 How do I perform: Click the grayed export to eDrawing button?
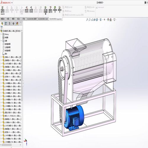click(x=90, y=11)
